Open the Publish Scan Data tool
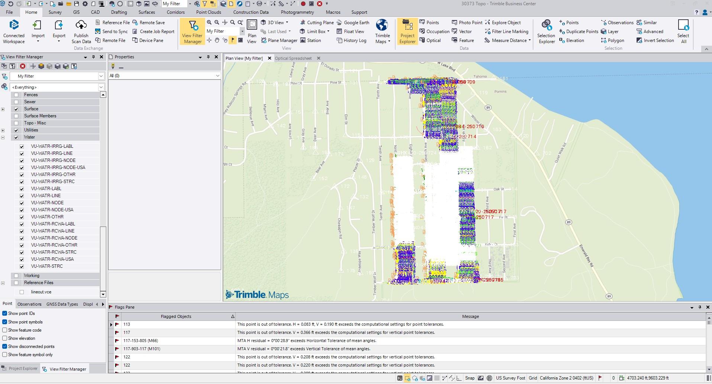 point(81,26)
